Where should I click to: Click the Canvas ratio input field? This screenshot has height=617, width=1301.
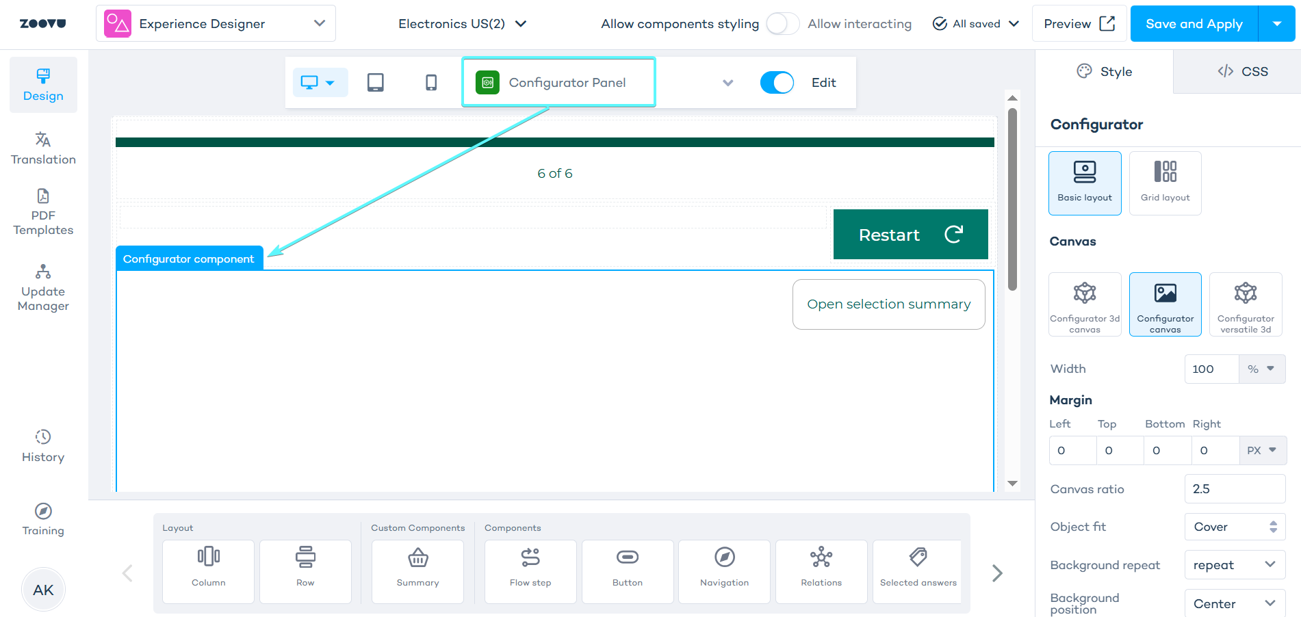(1235, 489)
